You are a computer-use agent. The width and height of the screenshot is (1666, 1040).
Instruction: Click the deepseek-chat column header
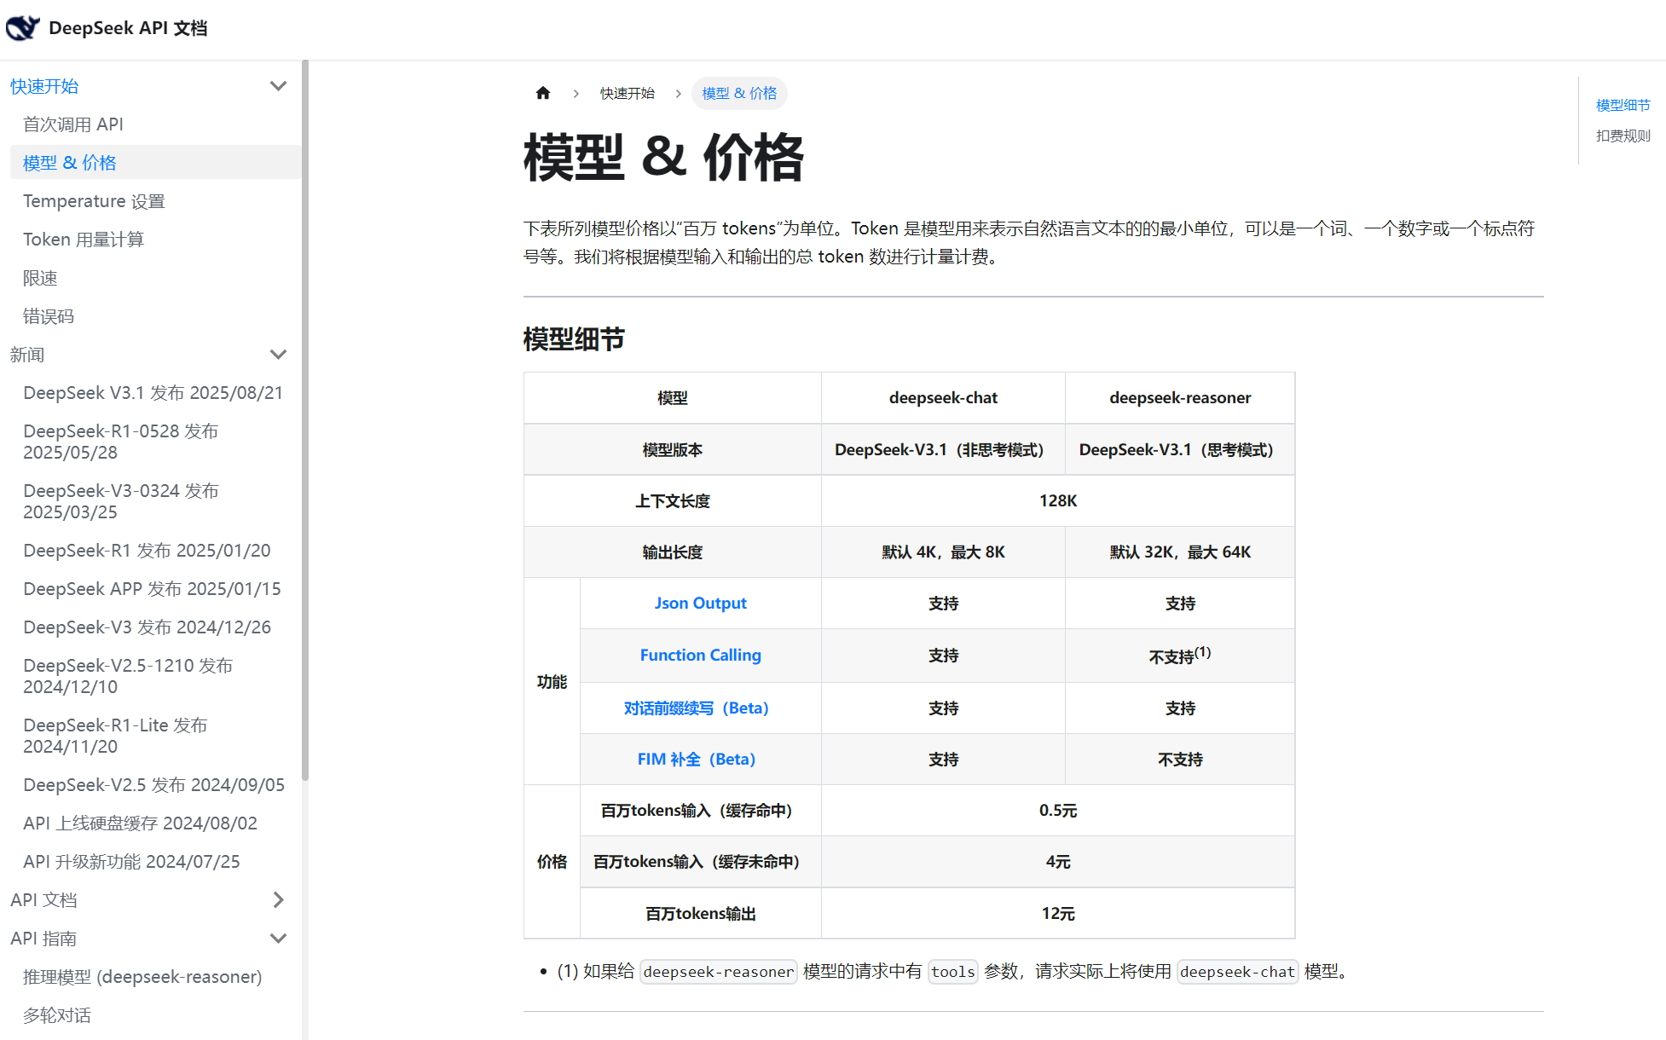tap(943, 397)
